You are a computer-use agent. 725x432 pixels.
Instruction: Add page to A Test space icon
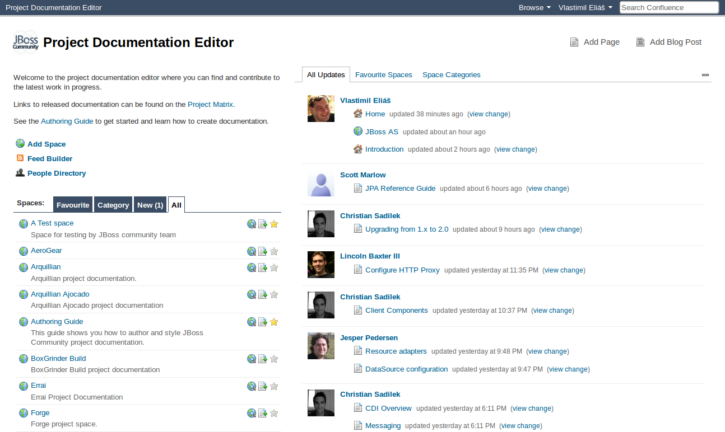point(263,224)
